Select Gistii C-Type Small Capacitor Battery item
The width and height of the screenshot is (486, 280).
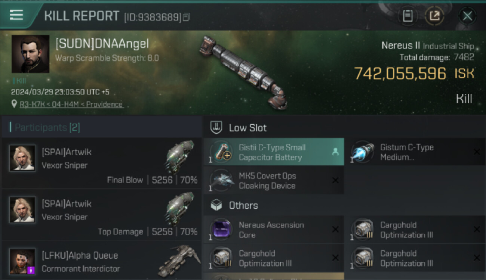pos(274,152)
